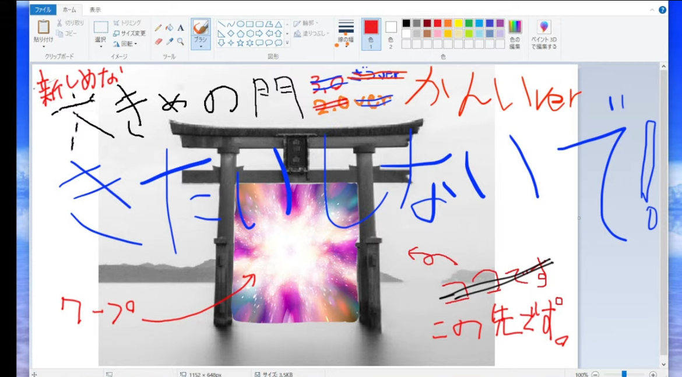Image resolution: width=682 pixels, height=377 pixels.
Task: Click the 色の編集 edit colors button
Action: (x=515, y=34)
